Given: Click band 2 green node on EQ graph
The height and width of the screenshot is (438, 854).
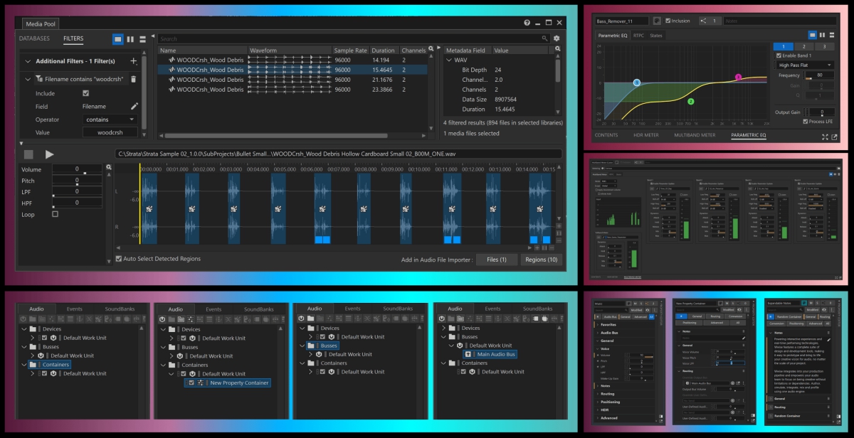Looking at the screenshot, I should point(690,102).
